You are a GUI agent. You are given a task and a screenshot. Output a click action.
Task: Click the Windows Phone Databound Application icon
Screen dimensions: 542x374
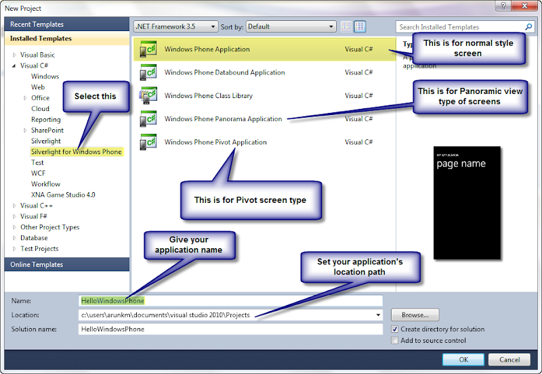tap(148, 72)
